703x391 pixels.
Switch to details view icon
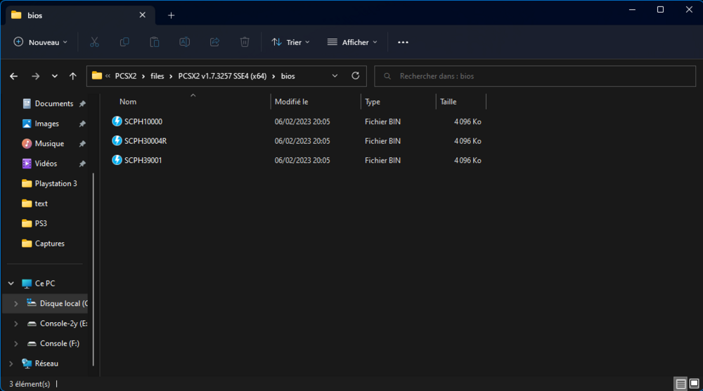click(681, 384)
